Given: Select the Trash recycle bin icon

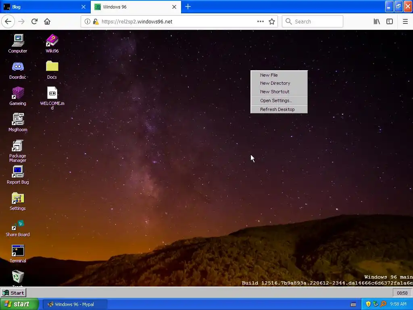Looking at the screenshot, I should [x=18, y=278].
